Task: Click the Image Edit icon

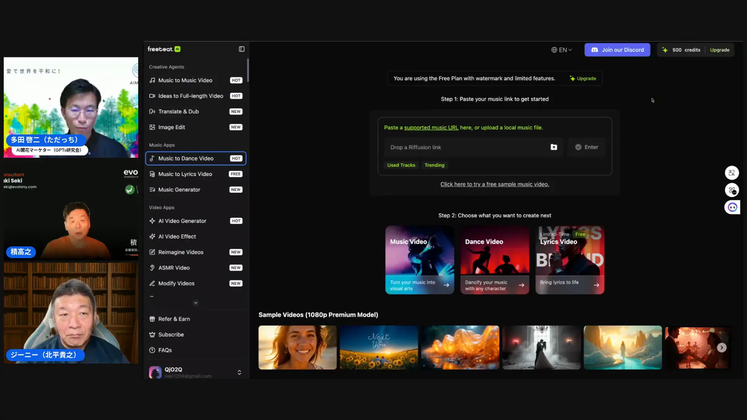Action: tap(152, 127)
